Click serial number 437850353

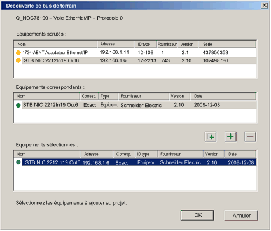[x=215, y=52]
